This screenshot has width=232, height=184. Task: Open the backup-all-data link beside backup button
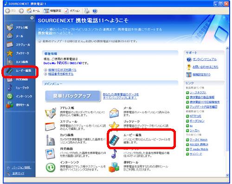click(121, 96)
